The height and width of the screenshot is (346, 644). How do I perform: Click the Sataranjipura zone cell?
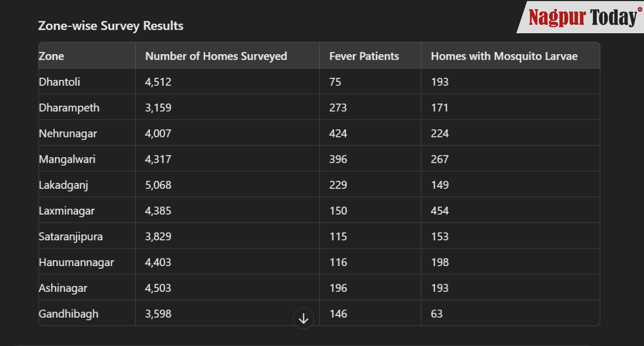point(71,237)
